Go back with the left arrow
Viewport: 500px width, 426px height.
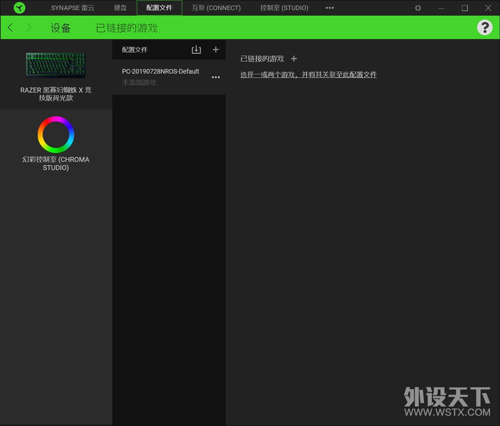tap(10, 27)
